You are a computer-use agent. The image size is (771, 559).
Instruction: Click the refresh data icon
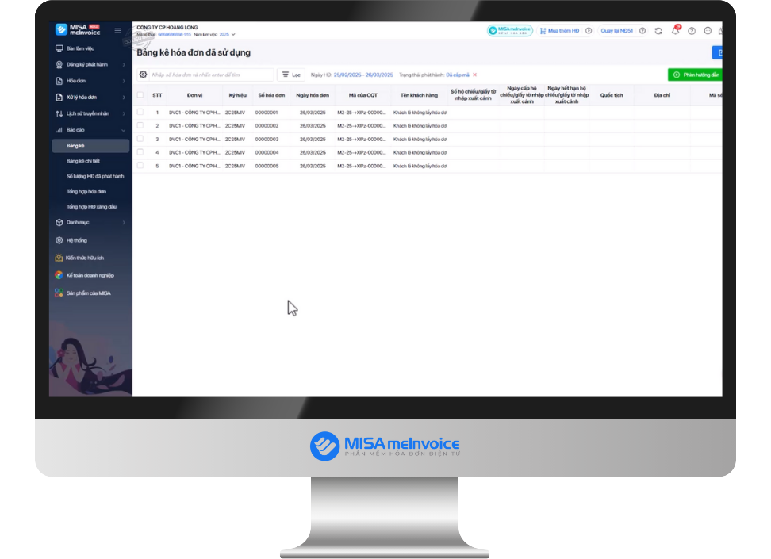pyautogui.click(x=658, y=31)
